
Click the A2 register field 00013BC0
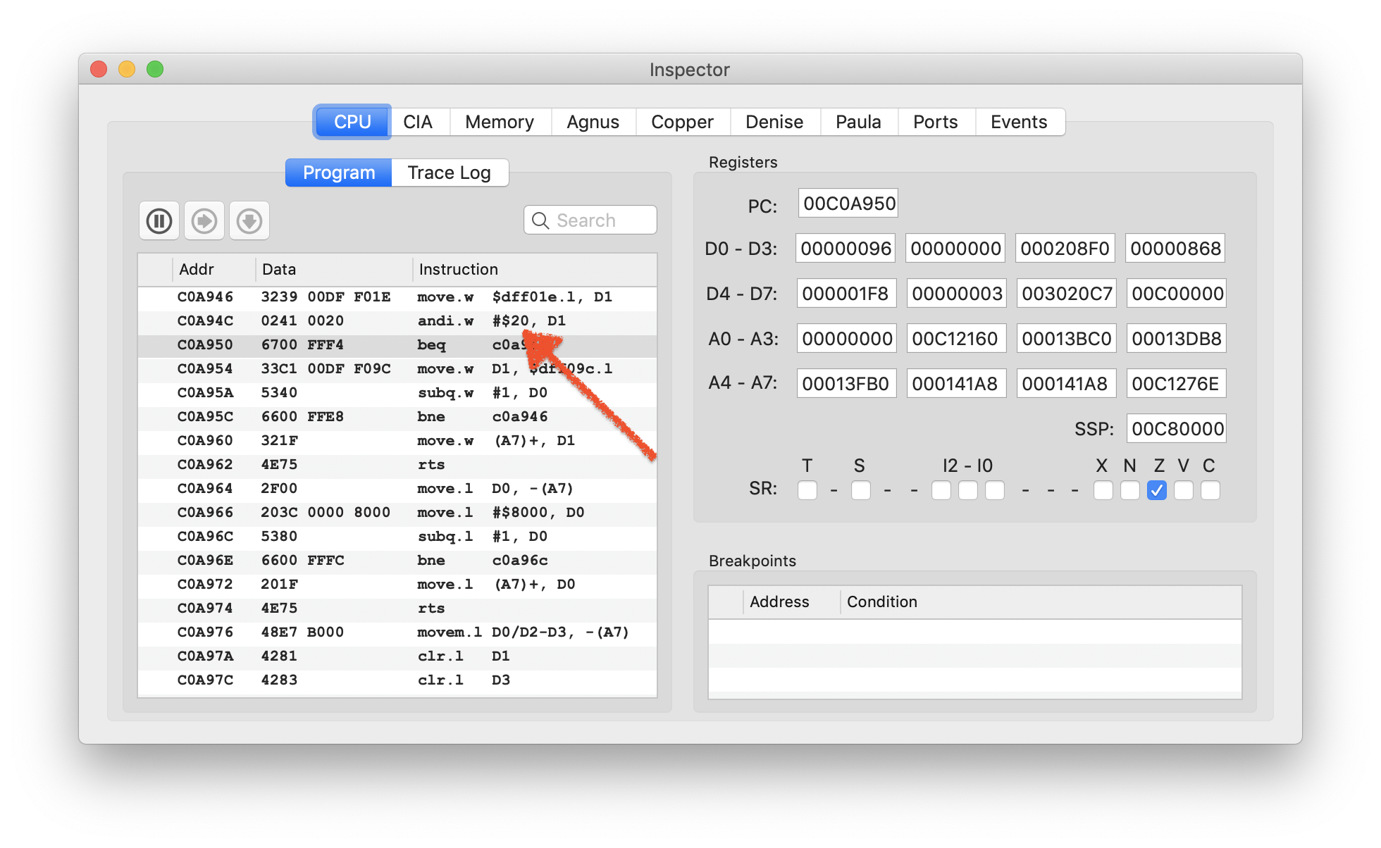click(1065, 338)
